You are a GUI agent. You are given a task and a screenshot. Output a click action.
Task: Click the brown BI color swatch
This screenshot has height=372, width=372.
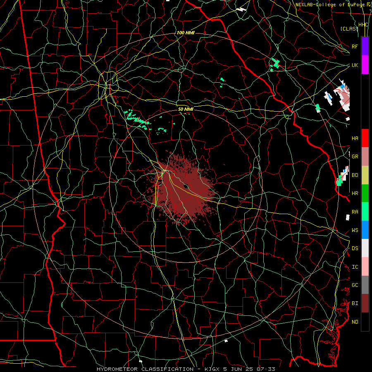coord(365,303)
